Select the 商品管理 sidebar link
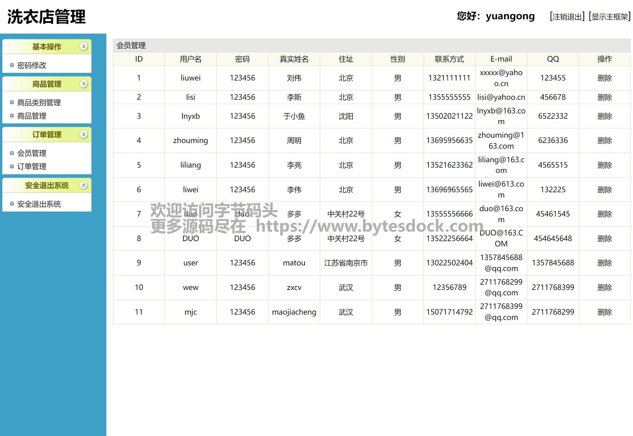The image size is (633, 436). tap(32, 116)
